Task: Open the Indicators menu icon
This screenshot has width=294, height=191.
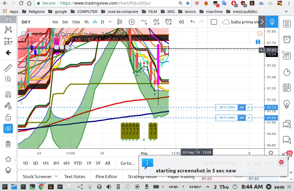Action: pos(144,22)
